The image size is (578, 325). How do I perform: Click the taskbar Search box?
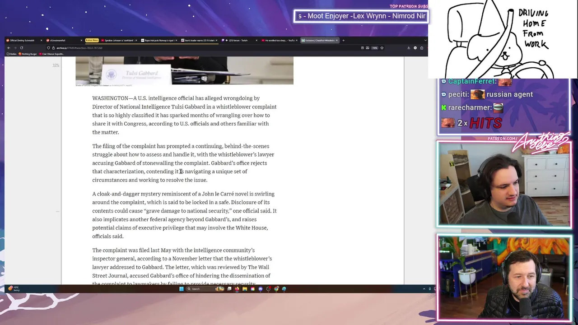(x=205, y=289)
